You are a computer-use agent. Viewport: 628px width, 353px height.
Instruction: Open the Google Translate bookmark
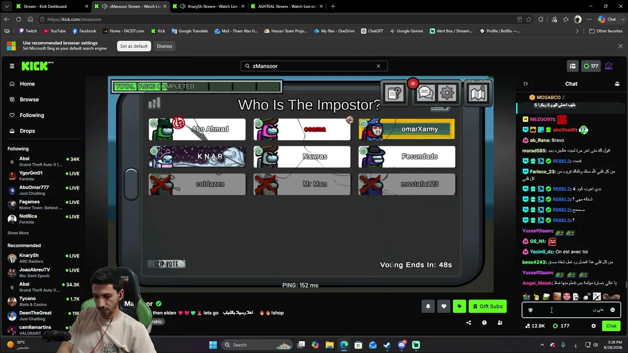point(189,31)
